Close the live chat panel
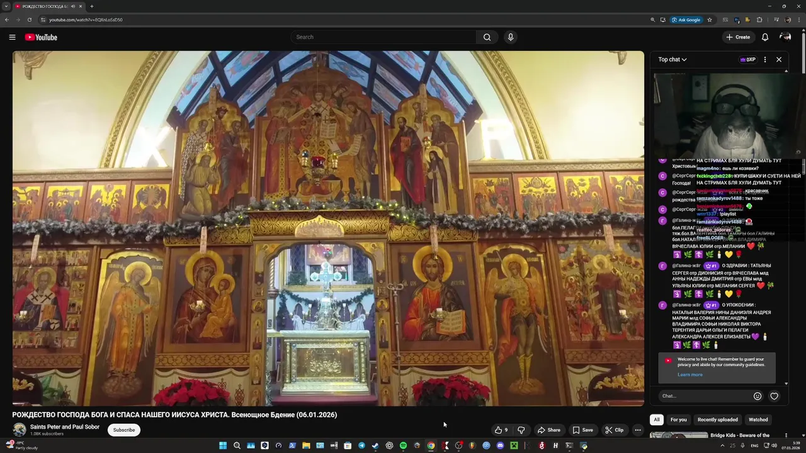 point(779,60)
